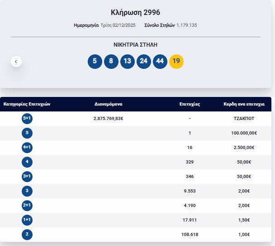Click the 2.875.769,83€ distributed amount
The width and height of the screenshot is (275, 246).
tap(108, 118)
